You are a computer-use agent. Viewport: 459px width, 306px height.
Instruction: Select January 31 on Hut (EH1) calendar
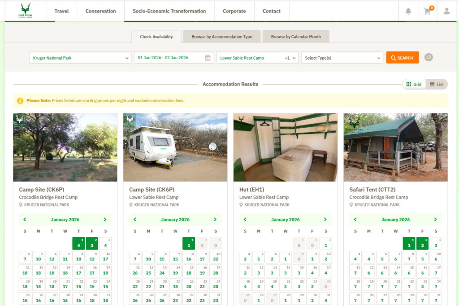coord(326,298)
